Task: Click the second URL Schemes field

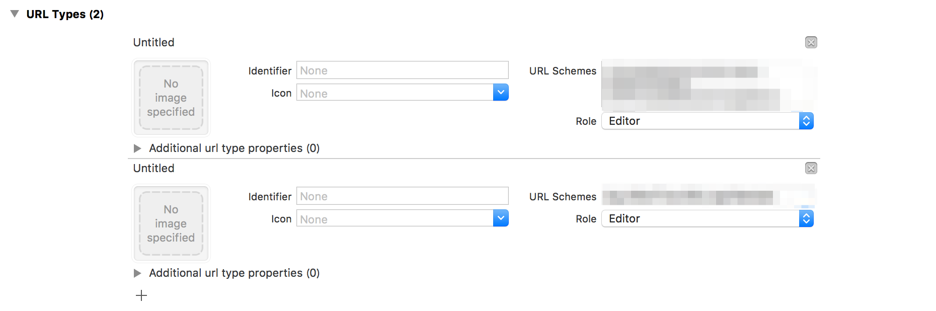Action: (x=709, y=195)
